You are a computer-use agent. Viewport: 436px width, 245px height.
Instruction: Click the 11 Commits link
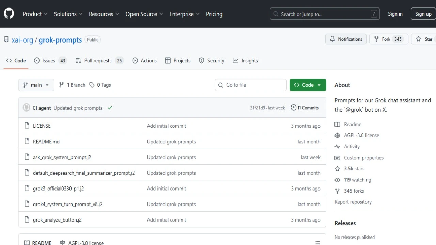[x=305, y=108]
